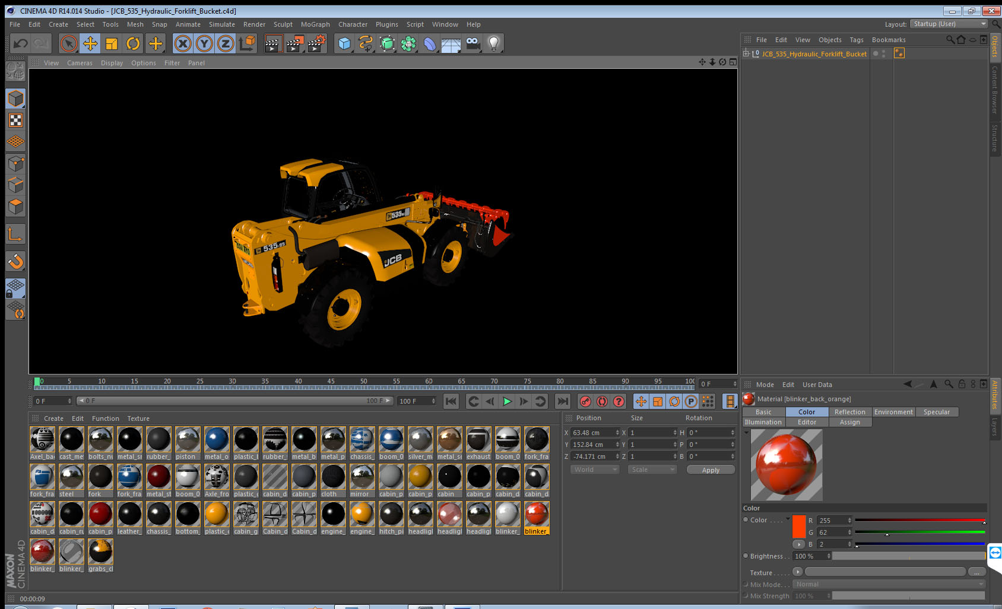Render to Picture Viewer
Image resolution: width=1002 pixels, height=609 pixels.
click(295, 43)
